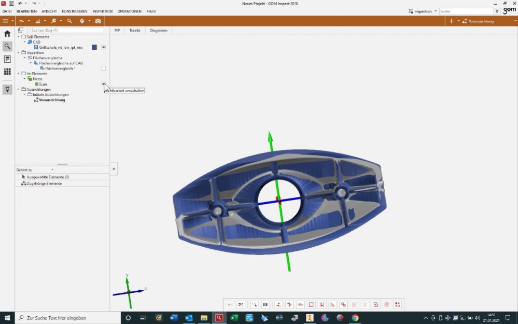Switch to the Tabelle tab
The height and width of the screenshot is (324, 518).
(135, 31)
